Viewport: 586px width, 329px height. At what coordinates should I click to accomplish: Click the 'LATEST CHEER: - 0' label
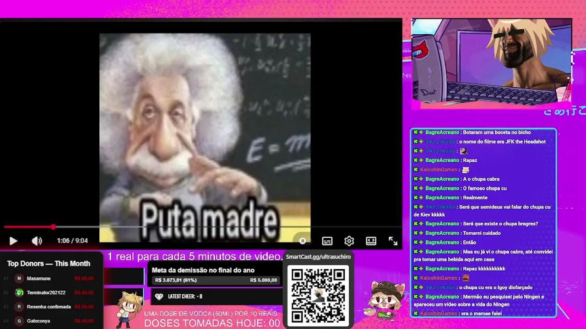(185, 297)
